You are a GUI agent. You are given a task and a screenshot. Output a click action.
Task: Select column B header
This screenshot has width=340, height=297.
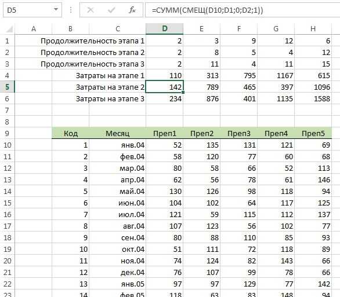70,29
